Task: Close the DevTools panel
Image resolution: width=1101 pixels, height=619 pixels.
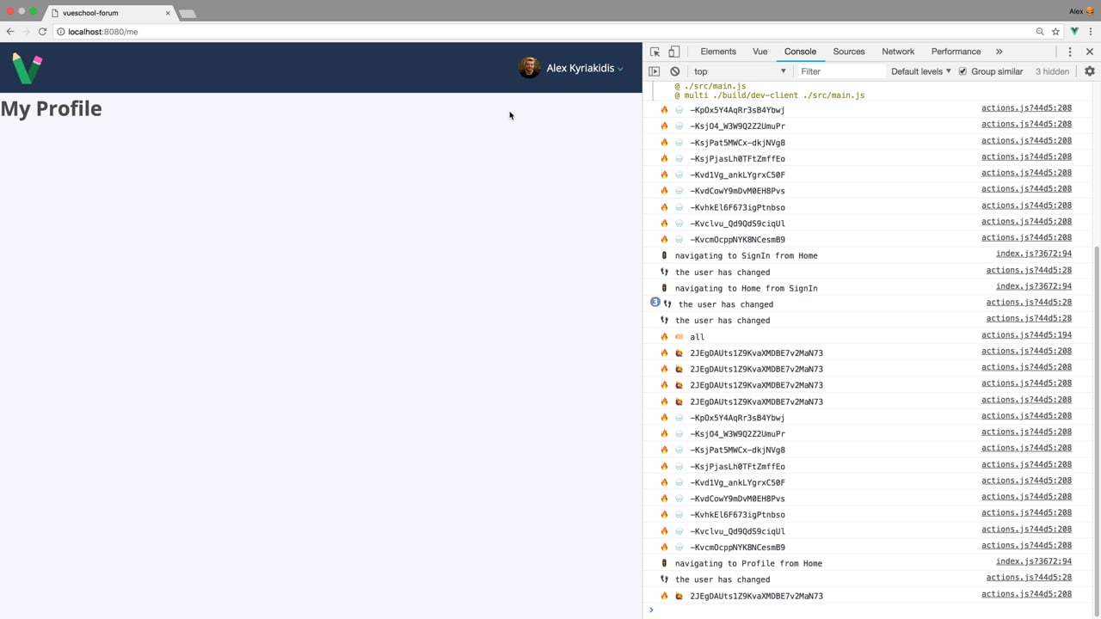Action: 1089,52
